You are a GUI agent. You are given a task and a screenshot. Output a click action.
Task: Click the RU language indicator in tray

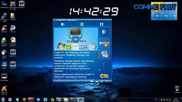156,99
